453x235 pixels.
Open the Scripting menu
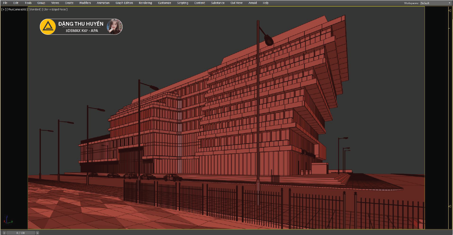pyautogui.click(x=183, y=3)
